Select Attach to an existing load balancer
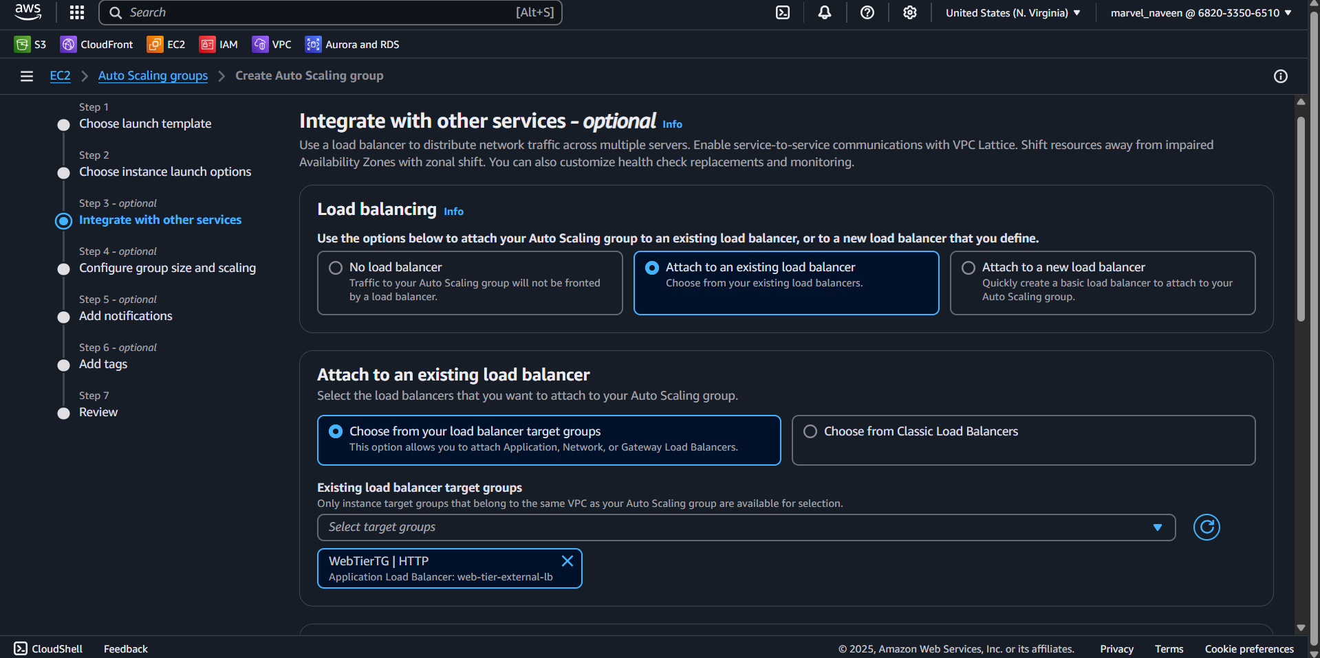This screenshot has height=658, width=1320. (x=786, y=283)
